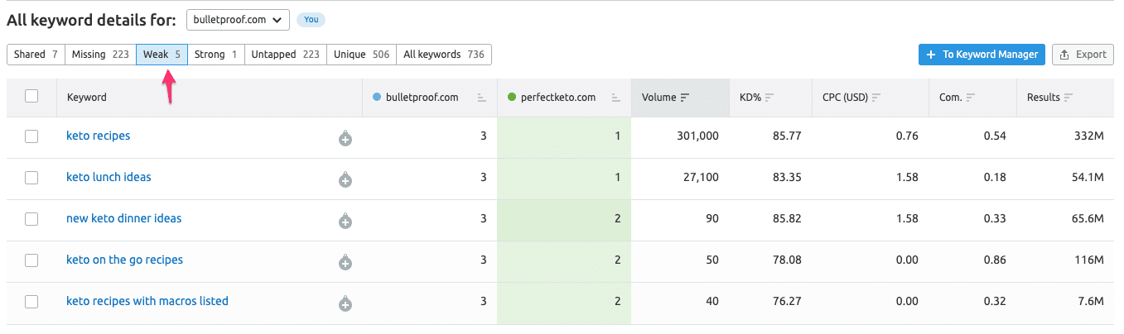This screenshot has height=334, width=1124.
Task: Select the Weak tab
Action: pos(162,55)
